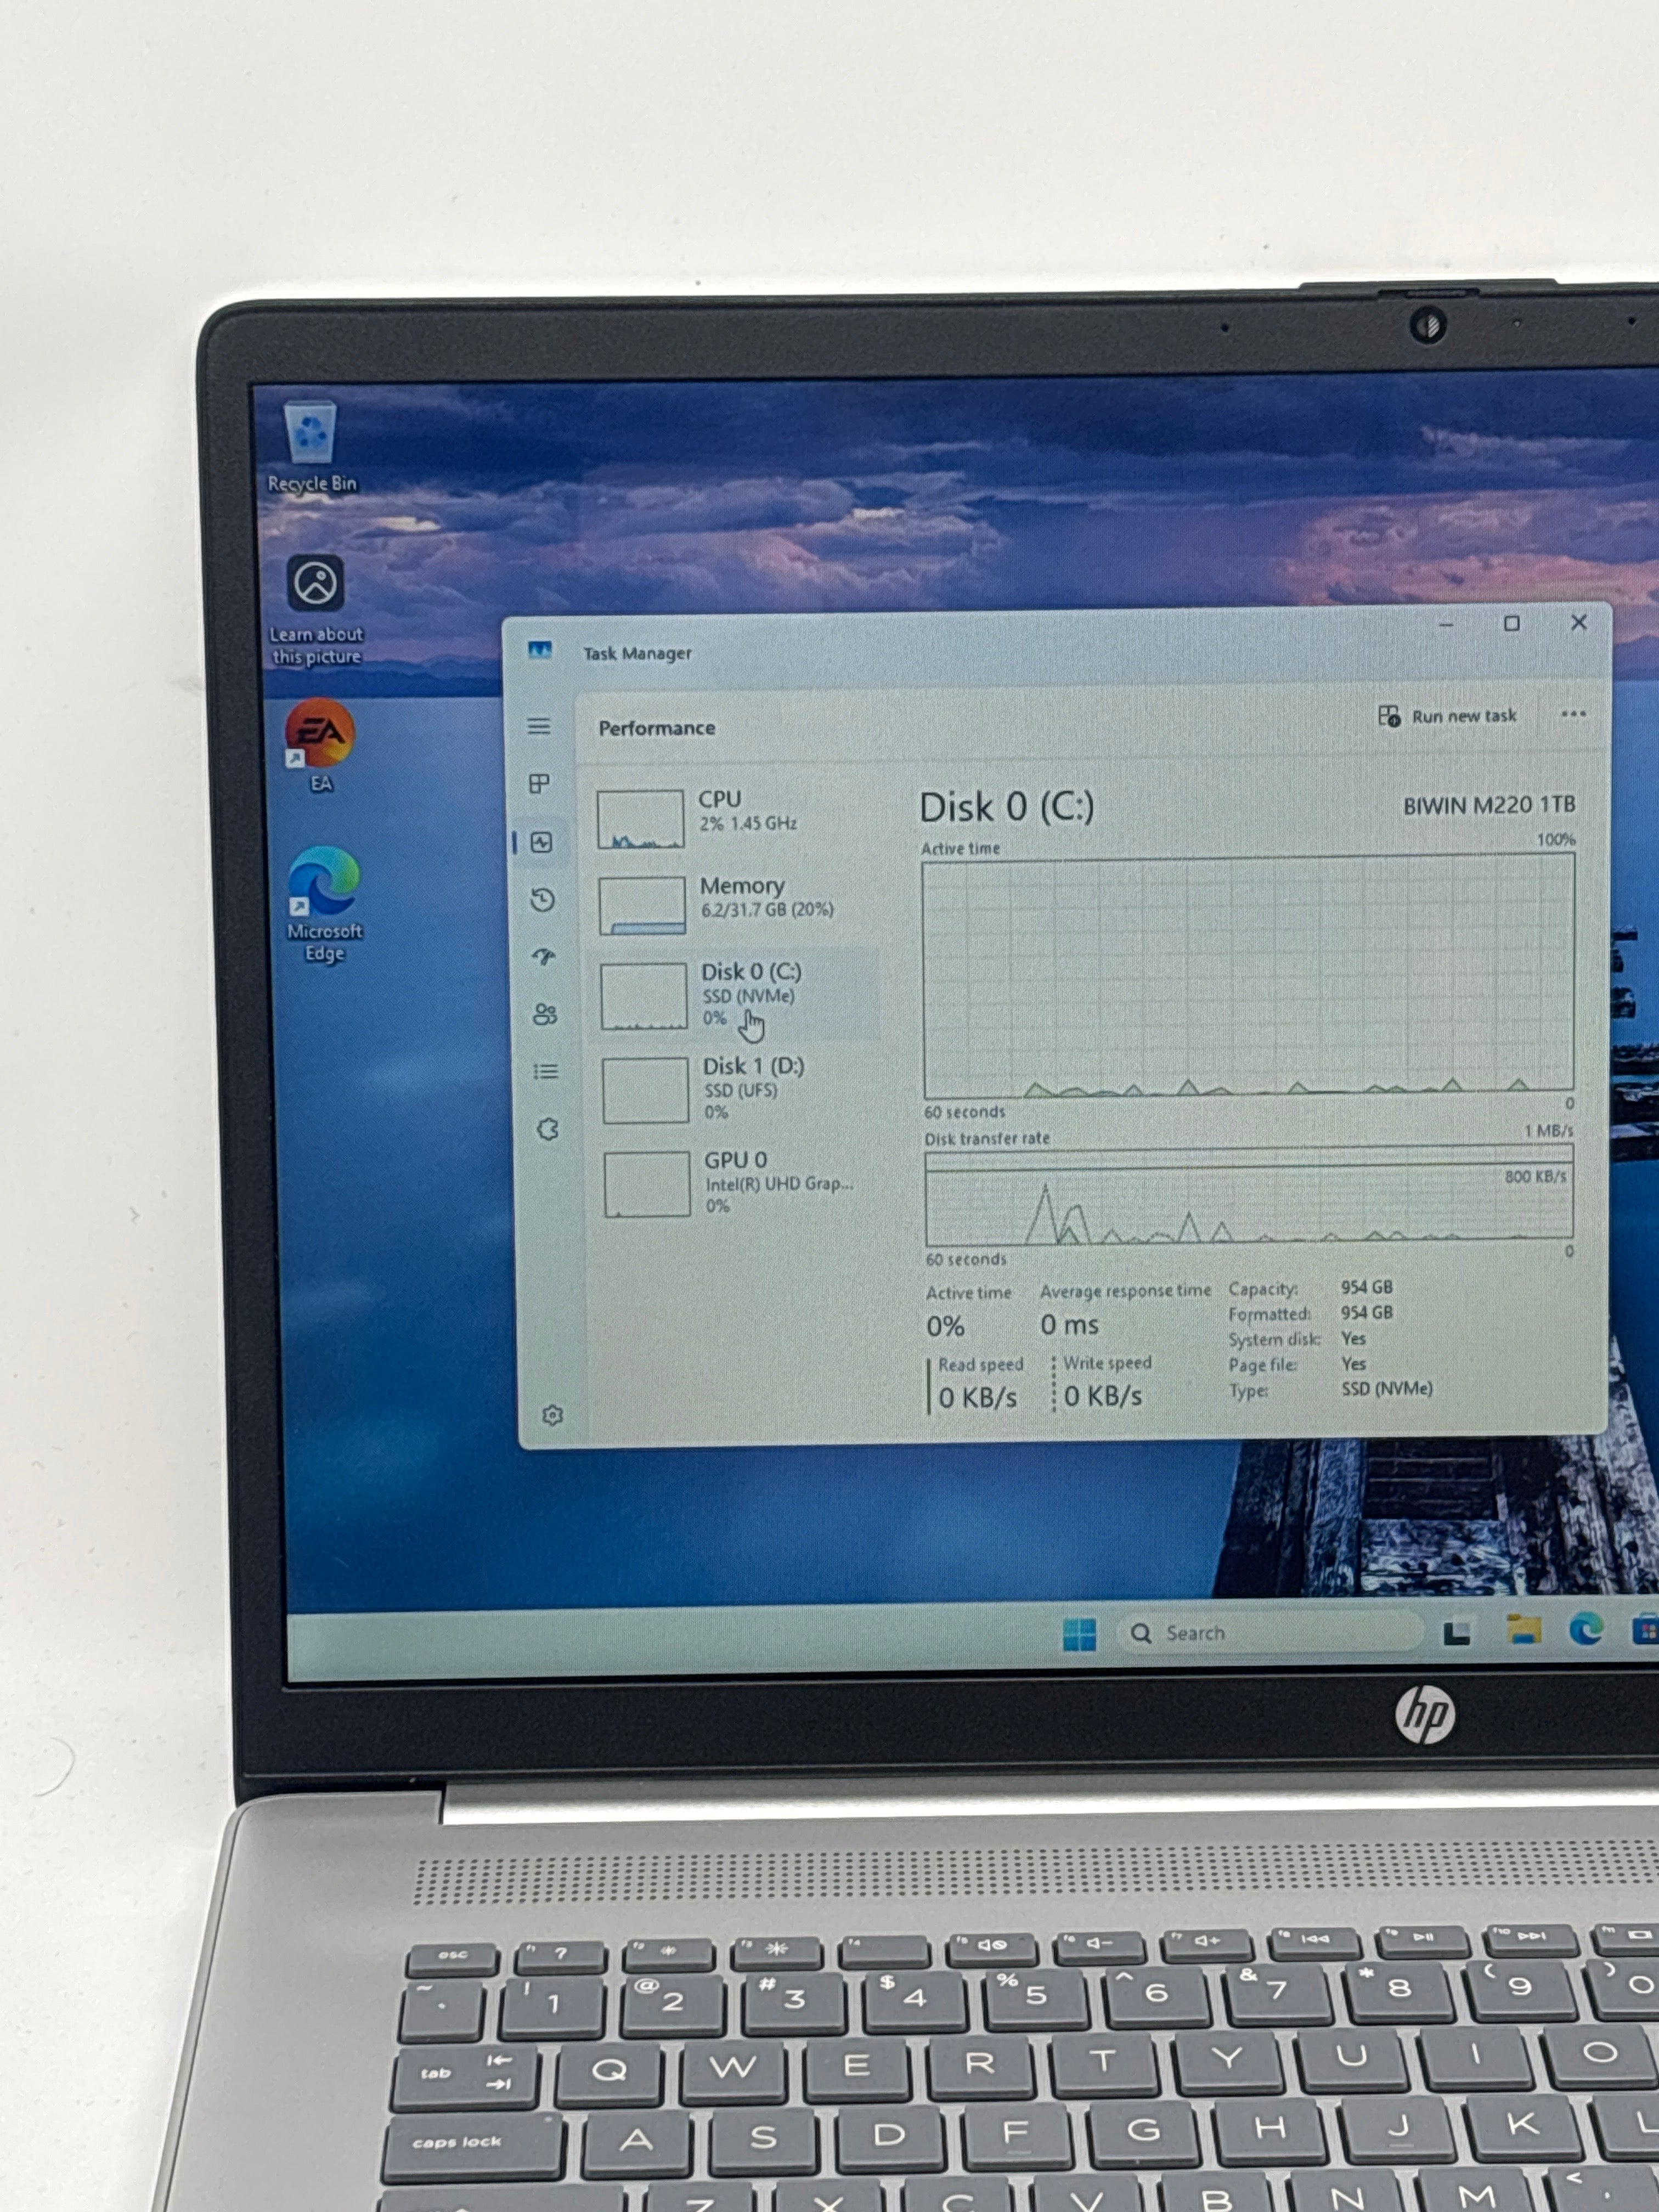Open the Services page puzzle icon
The image size is (1659, 2212).
pos(548,1130)
